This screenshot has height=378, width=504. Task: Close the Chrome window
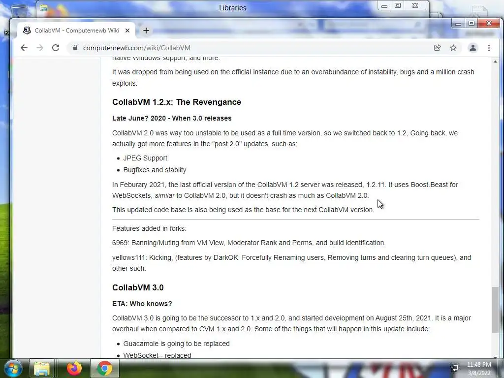489,24
